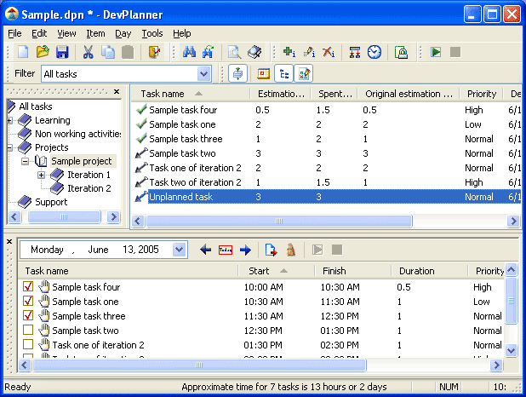526x397 pixels.
Task: Select the Unplanned task row
Action: pos(327,197)
